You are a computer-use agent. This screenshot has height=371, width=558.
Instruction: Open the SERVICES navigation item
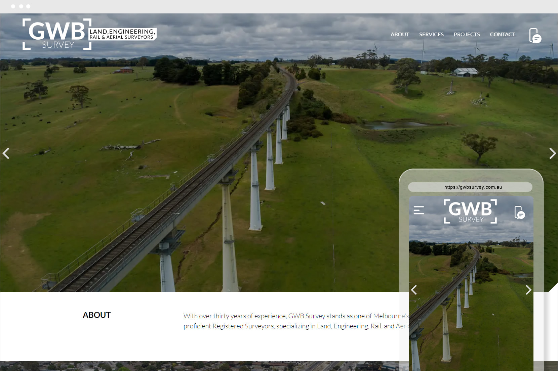431,35
